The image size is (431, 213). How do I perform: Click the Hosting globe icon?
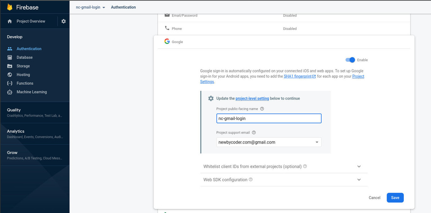[10, 75]
